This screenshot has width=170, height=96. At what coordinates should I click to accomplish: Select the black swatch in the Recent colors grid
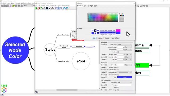click(x=120, y=15)
